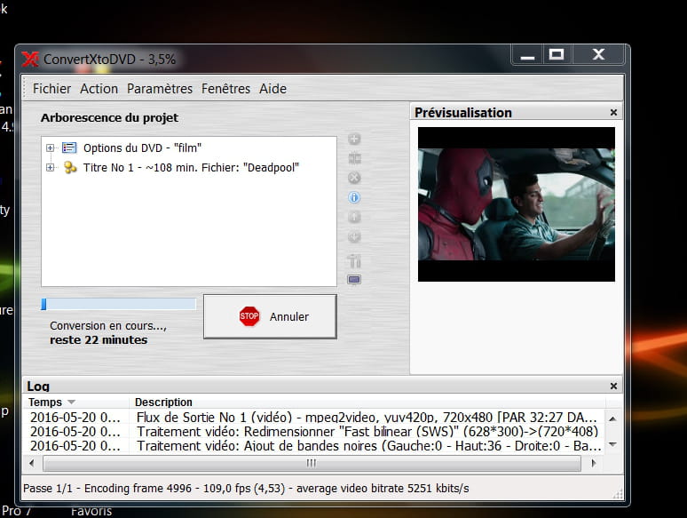This screenshot has width=687, height=518.
Task: Click the log scroll up arrow
Action: (x=613, y=418)
